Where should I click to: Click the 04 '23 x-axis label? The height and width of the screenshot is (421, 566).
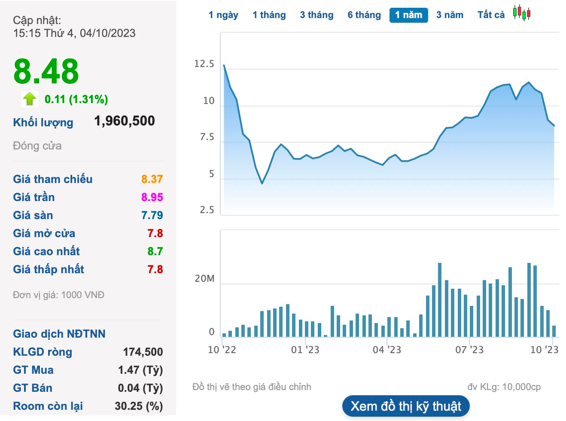tap(387, 350)
